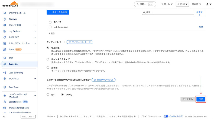
Task: Click the ドメイン登録 globe icon
Action: pos(5,25)
